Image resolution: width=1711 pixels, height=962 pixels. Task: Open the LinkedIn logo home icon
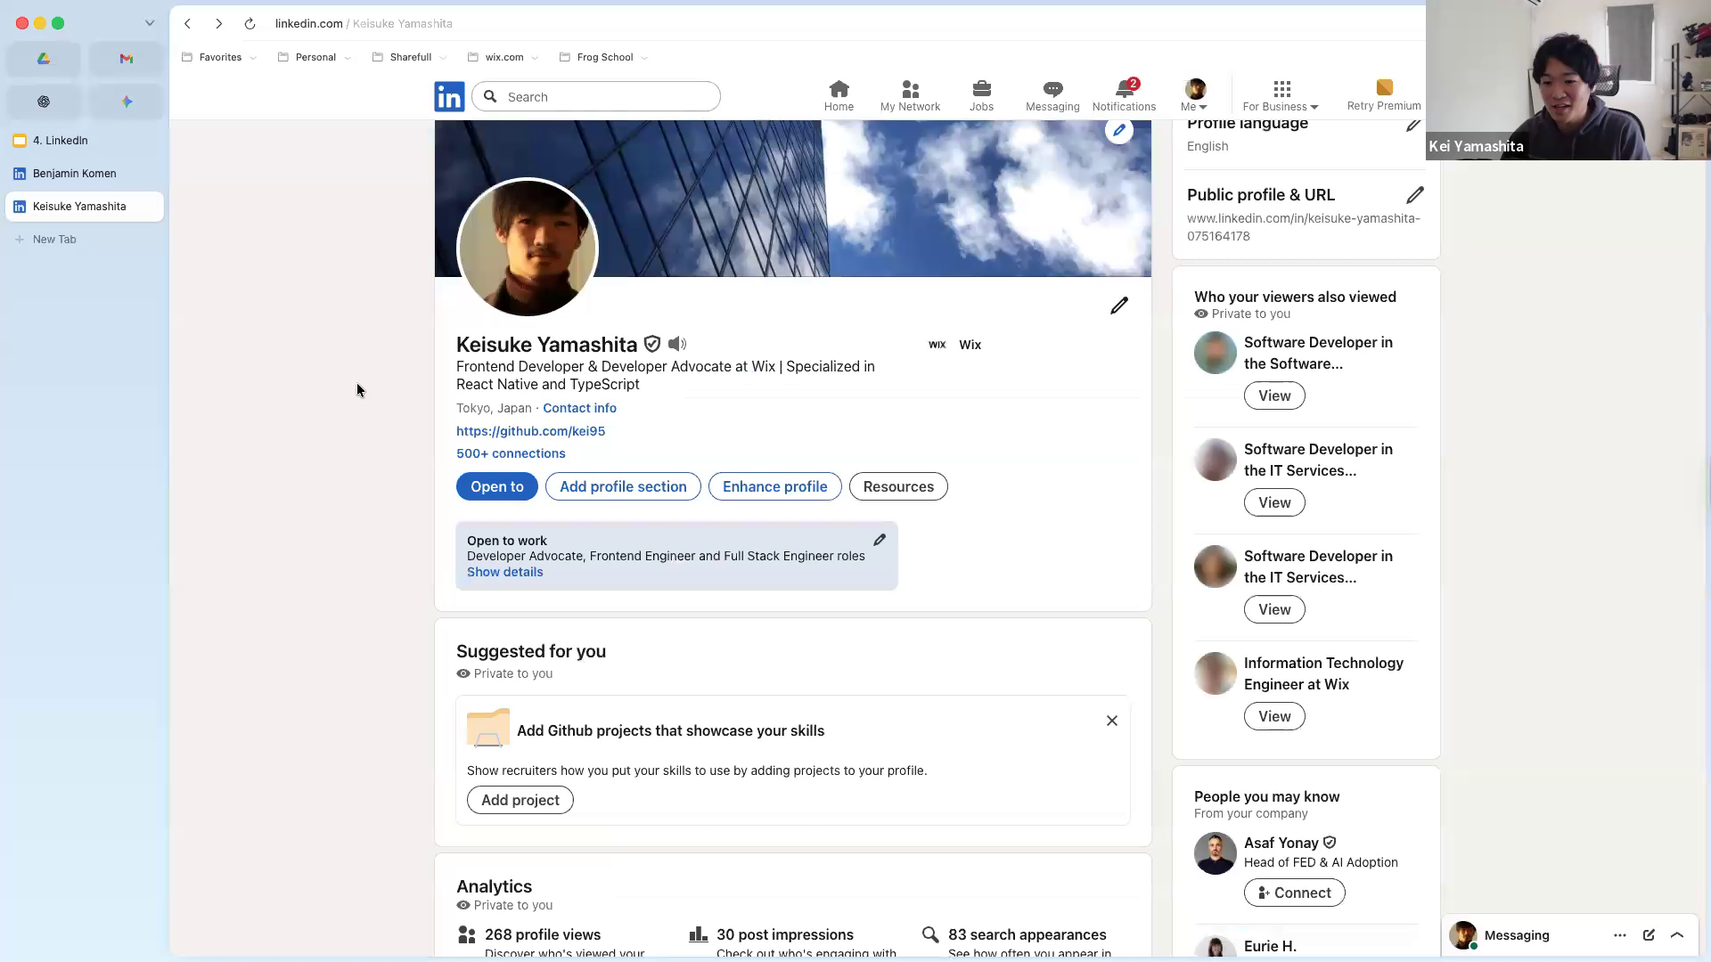(449, 96)
